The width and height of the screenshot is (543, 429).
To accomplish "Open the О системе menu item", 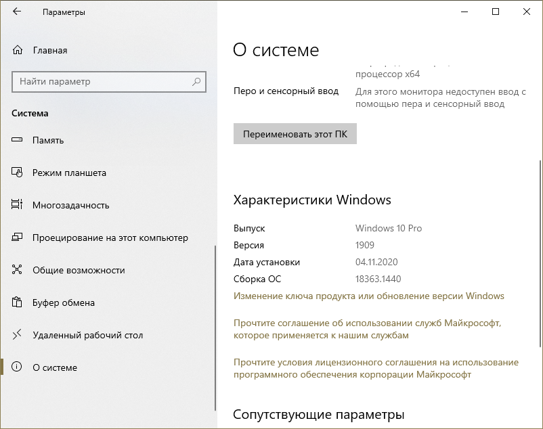I will pos(55,367).
